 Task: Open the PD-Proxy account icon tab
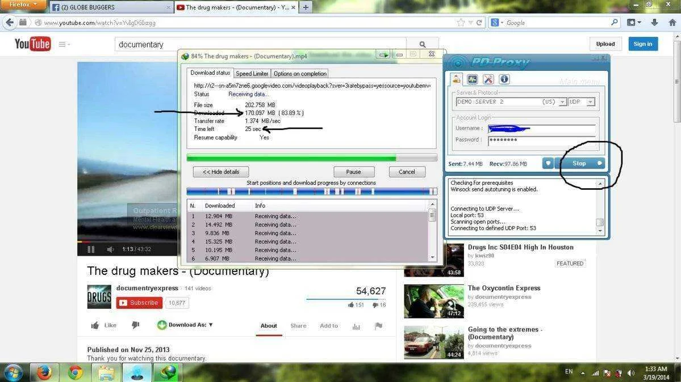[x=456, y=79]
